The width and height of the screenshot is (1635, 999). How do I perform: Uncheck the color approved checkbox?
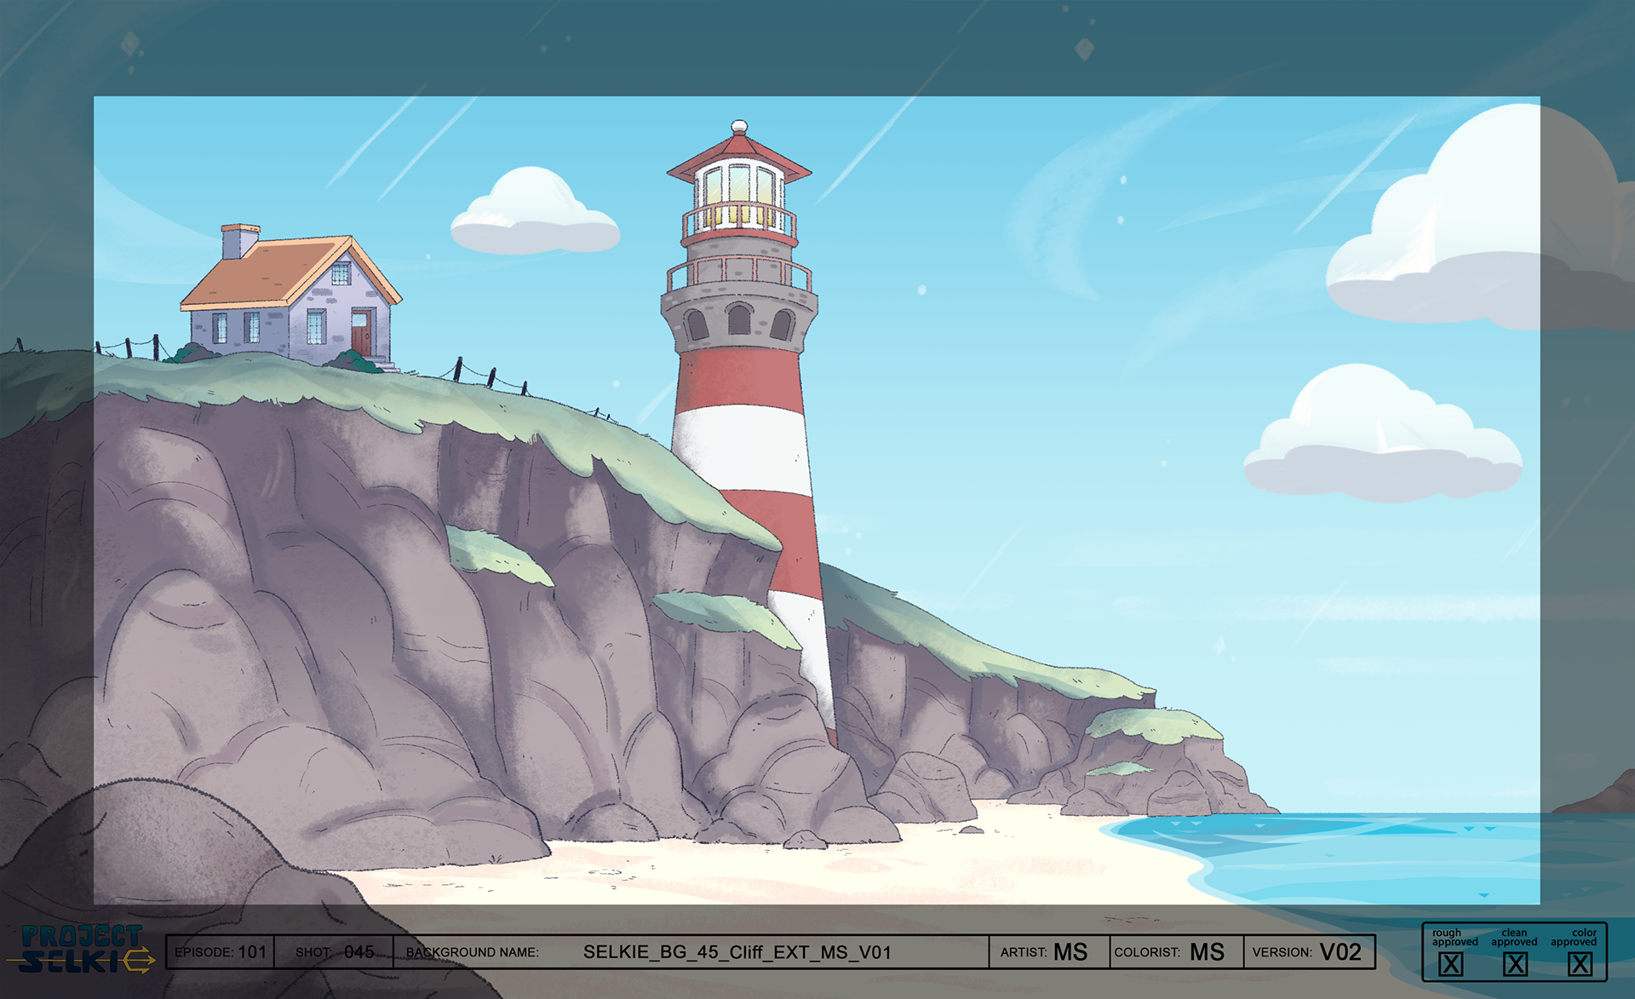click(x=1580, y=964)
